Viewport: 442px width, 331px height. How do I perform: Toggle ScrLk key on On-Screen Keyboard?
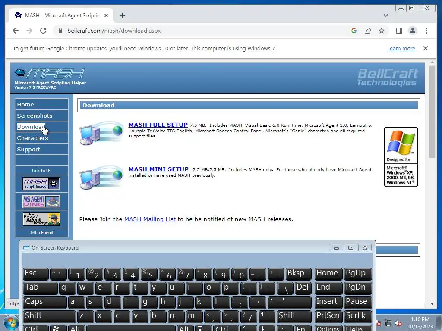(358, 316)
